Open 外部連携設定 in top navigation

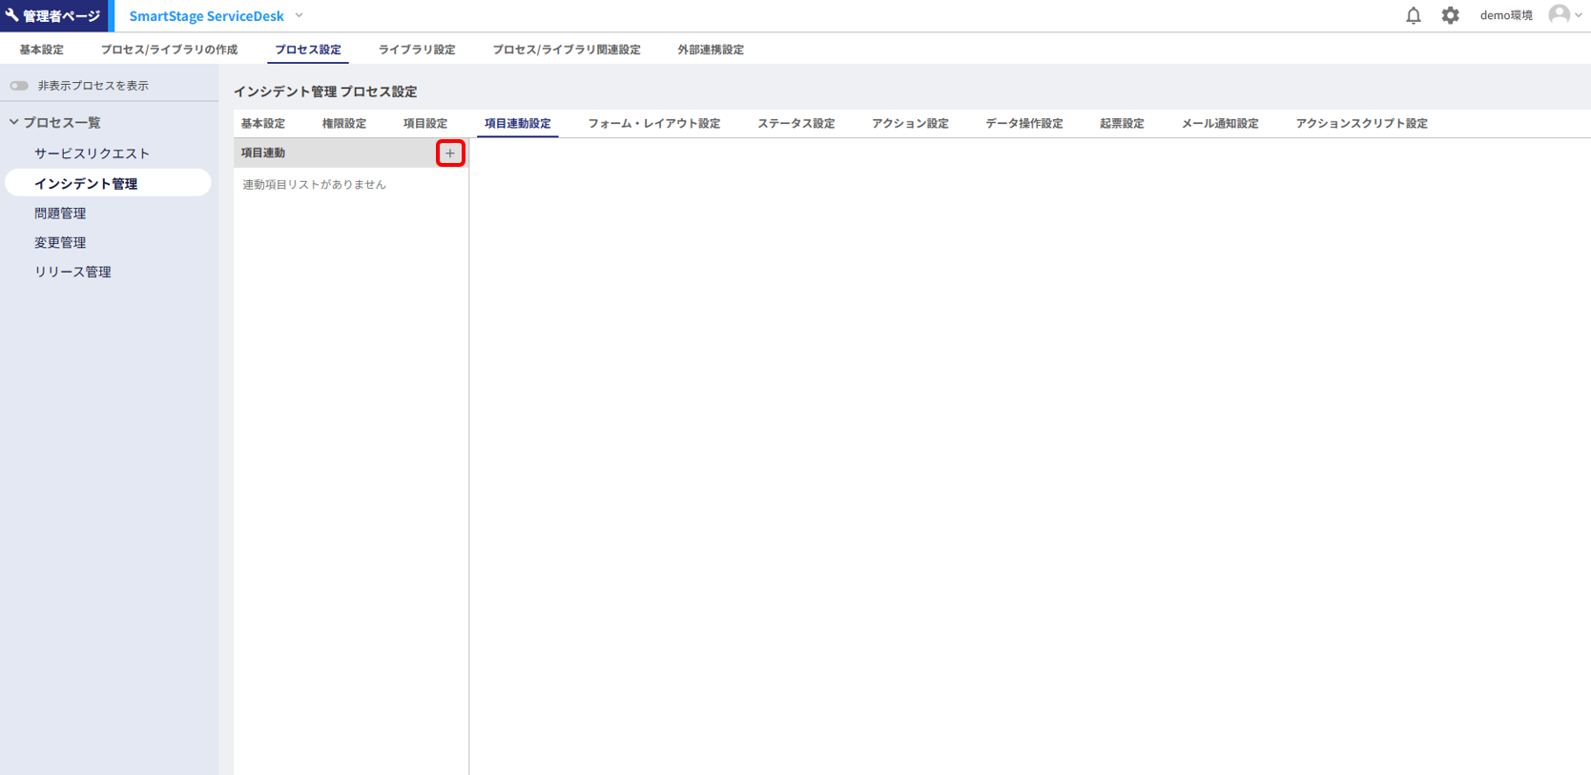710,50
